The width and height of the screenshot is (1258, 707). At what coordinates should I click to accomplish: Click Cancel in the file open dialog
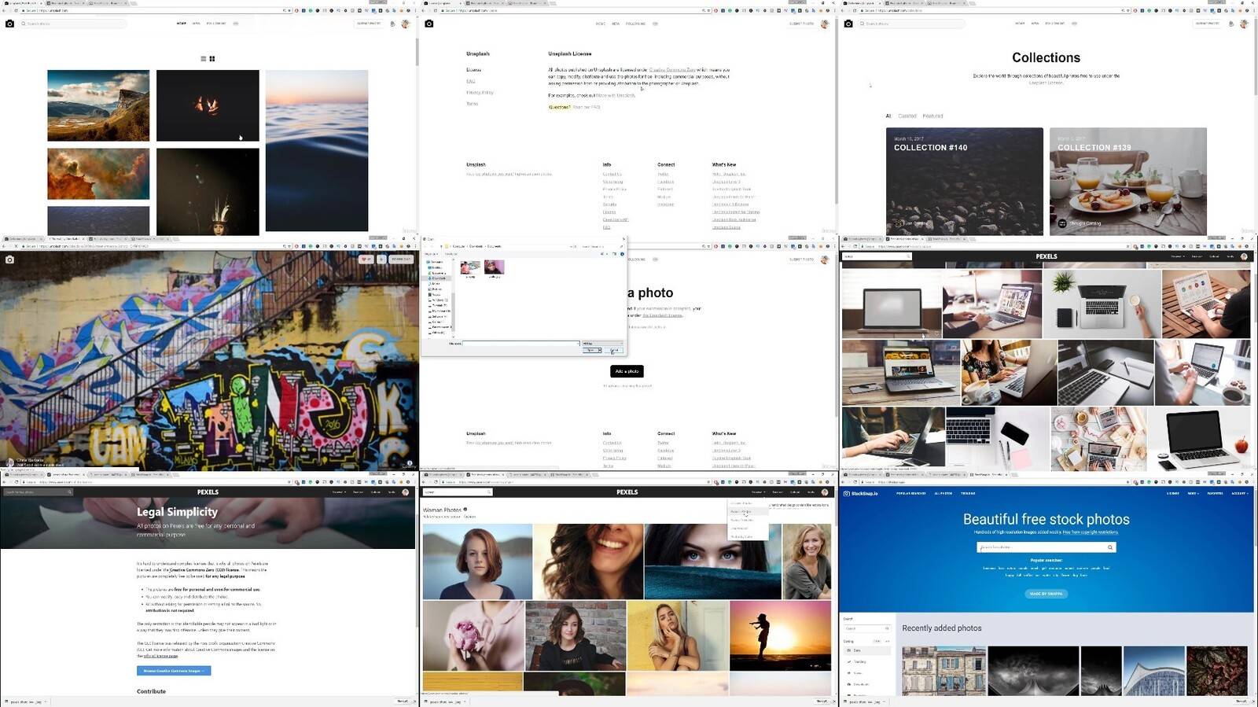pos(614,350)
